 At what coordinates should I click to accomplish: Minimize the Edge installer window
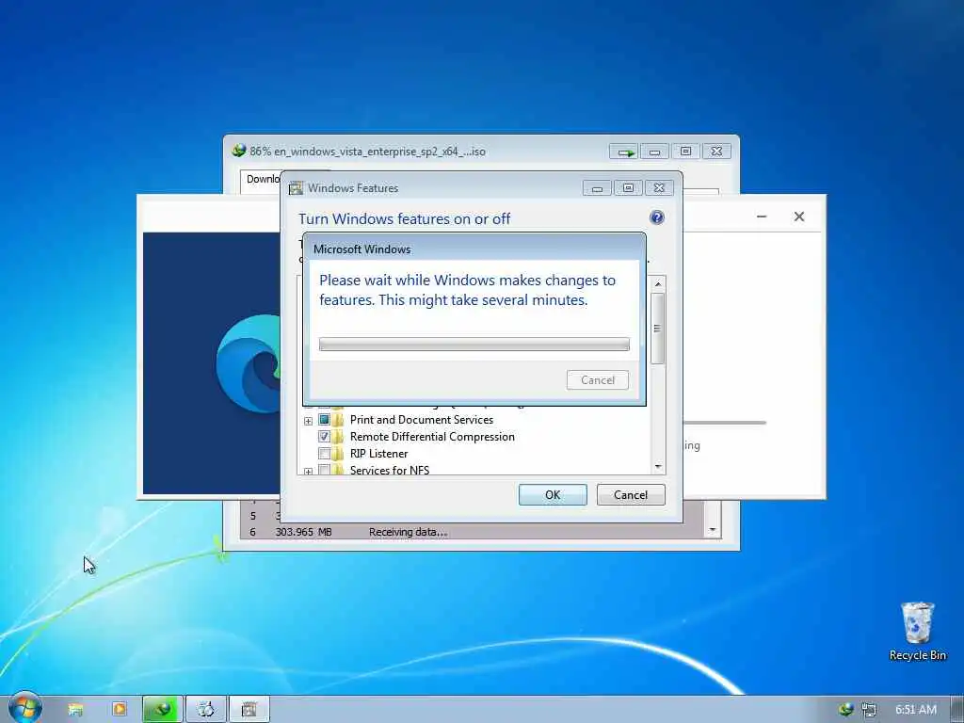pos(761,217)
